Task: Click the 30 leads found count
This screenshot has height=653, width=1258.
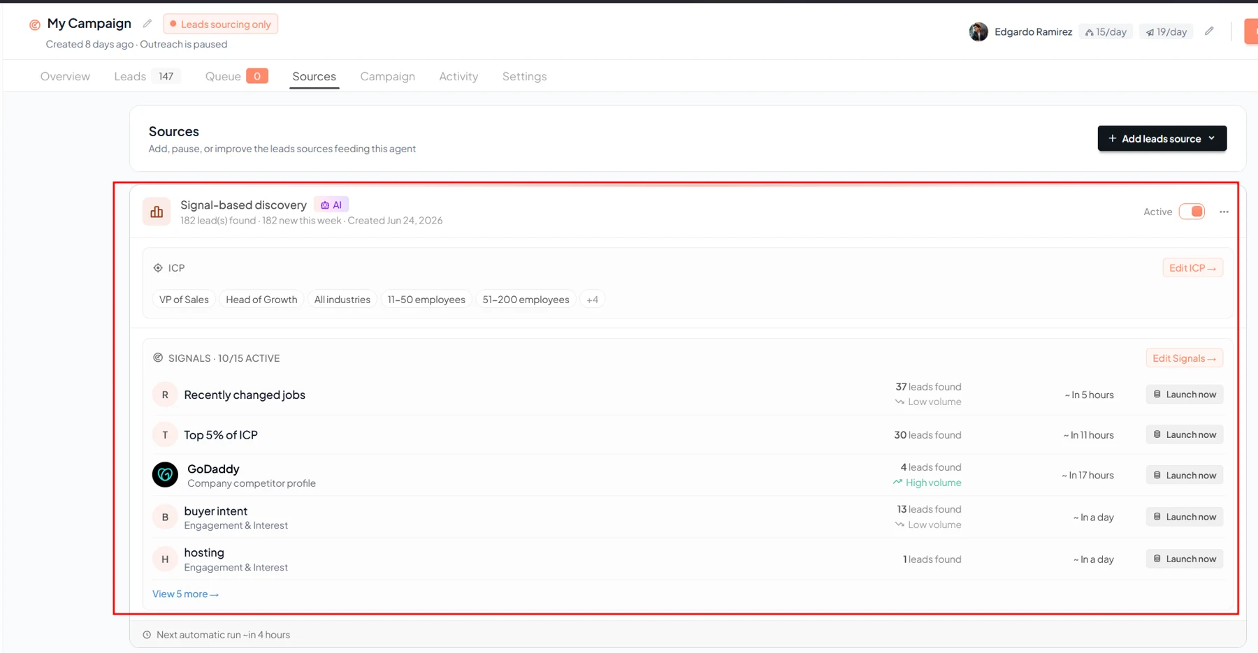Action: tap(927, 434)
